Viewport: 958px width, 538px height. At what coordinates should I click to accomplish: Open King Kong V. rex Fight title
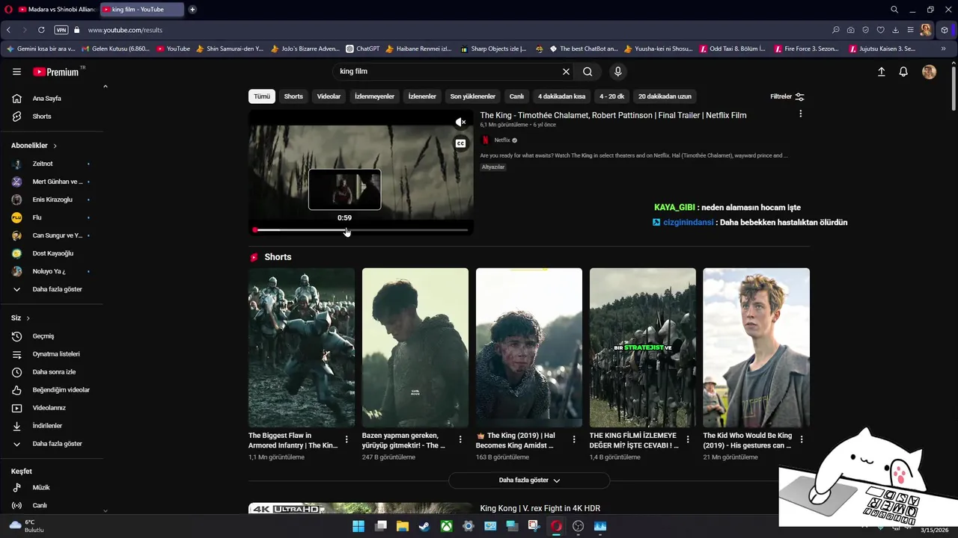point(540,509)
